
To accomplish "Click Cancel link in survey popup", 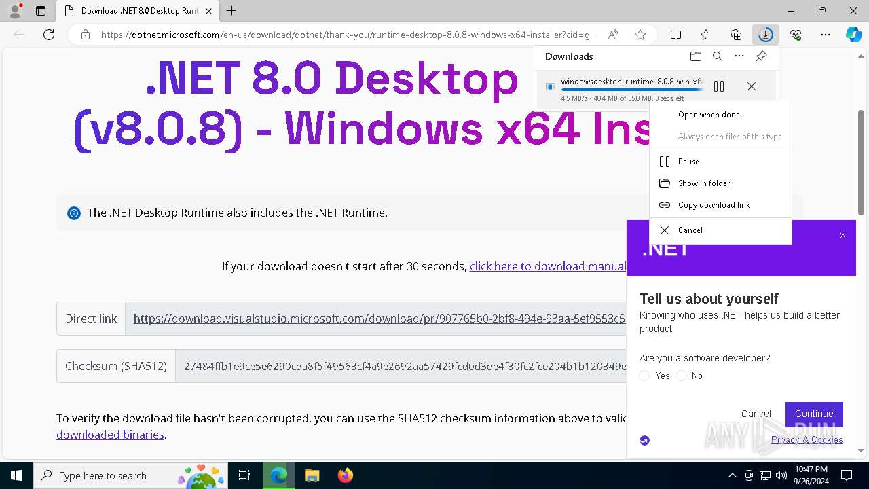I will [756, 414].
